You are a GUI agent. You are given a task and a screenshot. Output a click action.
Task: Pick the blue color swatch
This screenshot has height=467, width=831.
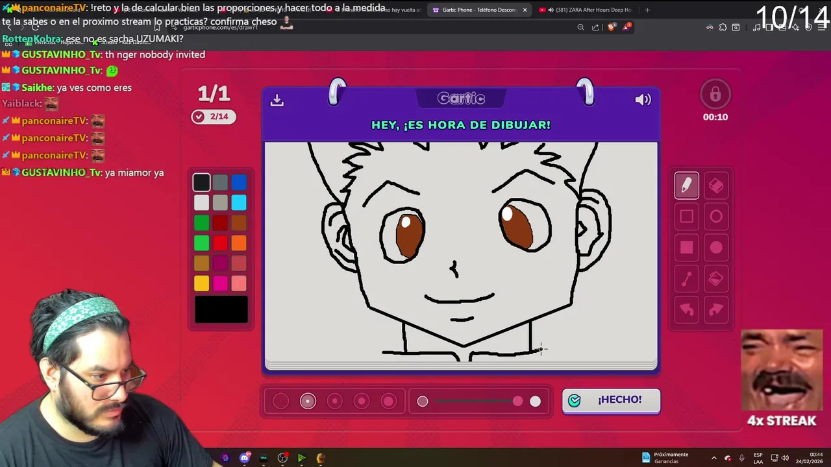click(239, 183)
